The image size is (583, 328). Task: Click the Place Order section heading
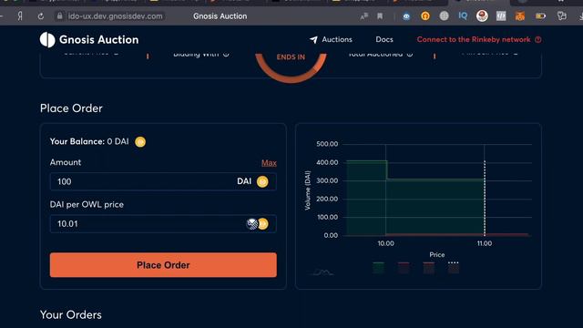point(71,108)
